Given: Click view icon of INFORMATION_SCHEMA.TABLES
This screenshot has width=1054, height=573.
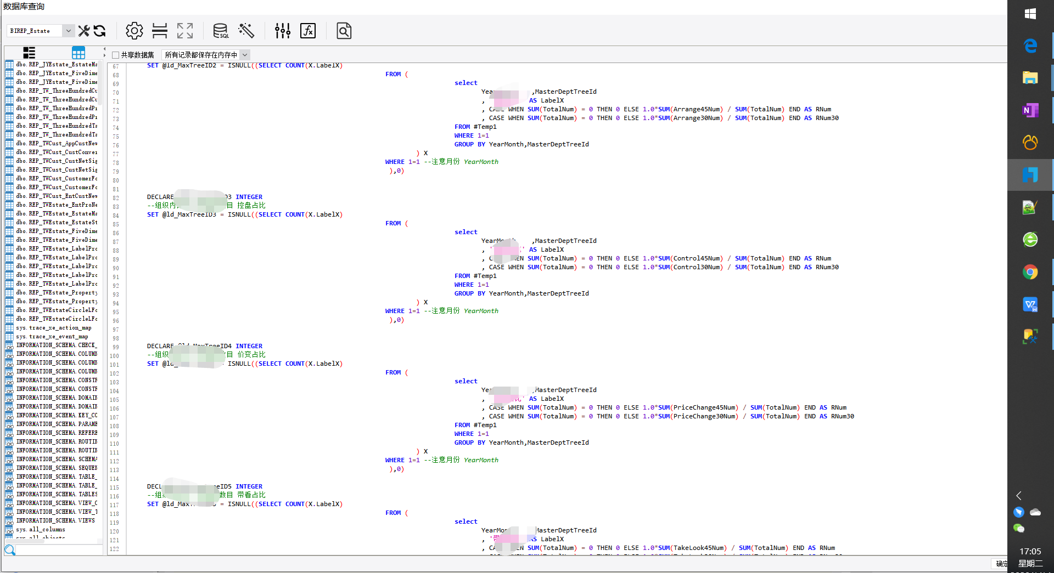Looking at the screenshot, I should point(9,495).
